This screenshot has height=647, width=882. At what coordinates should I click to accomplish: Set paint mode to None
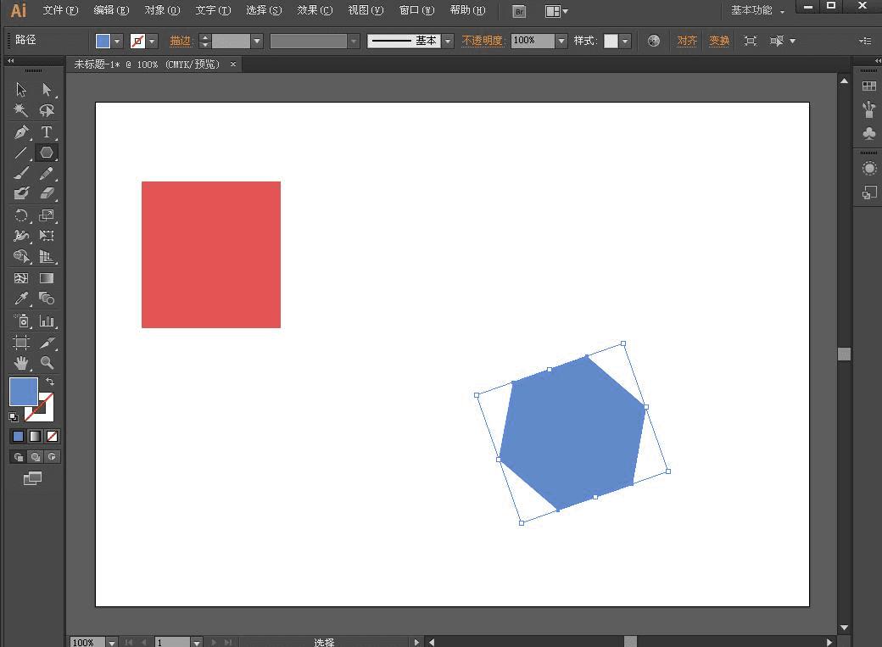pos(52,436)
